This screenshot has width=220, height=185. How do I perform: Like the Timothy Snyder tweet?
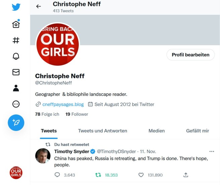[x=141, y=175]
